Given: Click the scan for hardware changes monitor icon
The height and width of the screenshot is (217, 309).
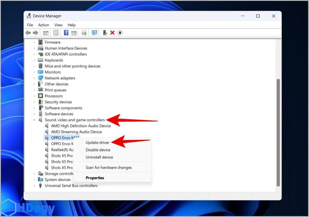Looking at the screenshot, I should (94, 33).
